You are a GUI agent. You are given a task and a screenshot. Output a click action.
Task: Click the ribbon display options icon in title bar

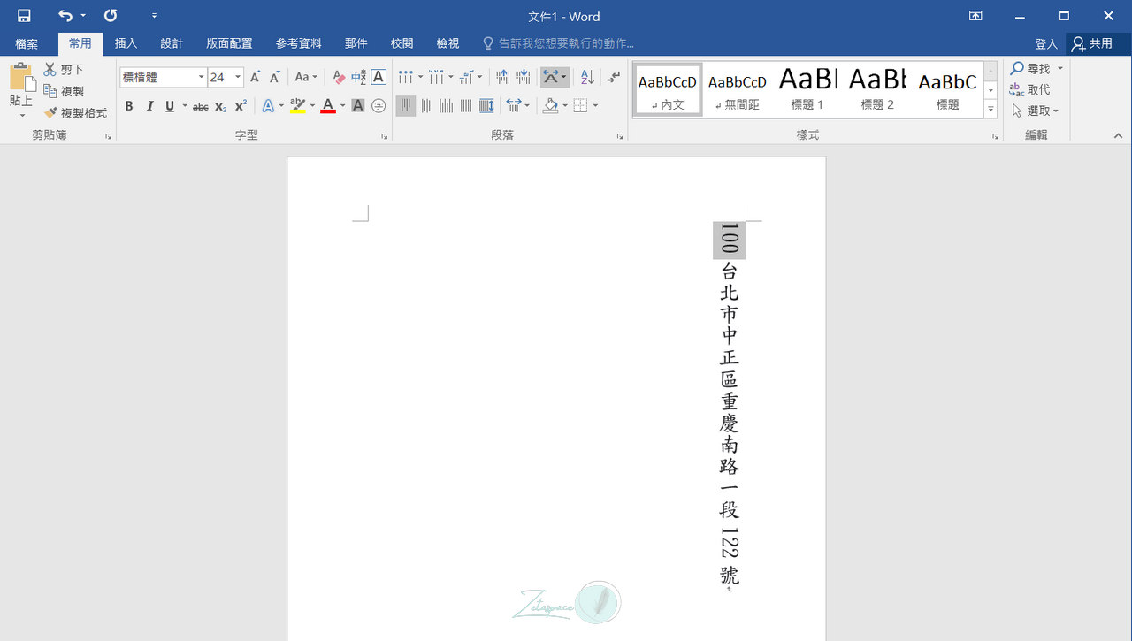[975, 16]
